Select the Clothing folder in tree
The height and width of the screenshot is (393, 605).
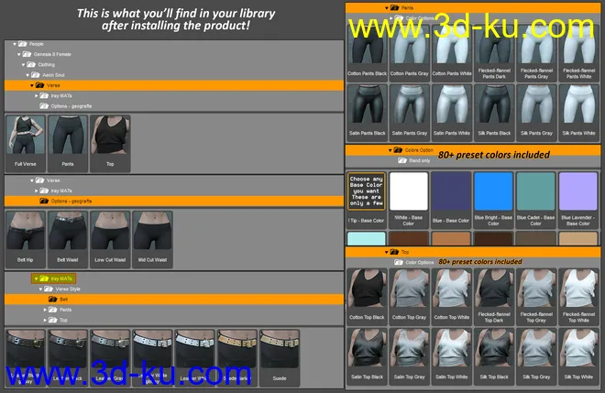click(x=46, y=65)
